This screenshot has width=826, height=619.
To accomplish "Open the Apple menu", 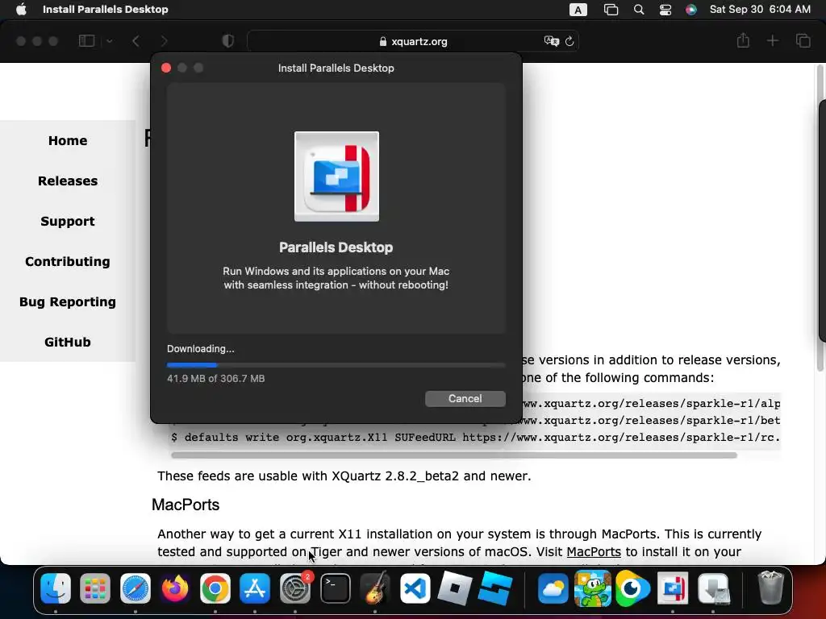I will click(21, 10).
